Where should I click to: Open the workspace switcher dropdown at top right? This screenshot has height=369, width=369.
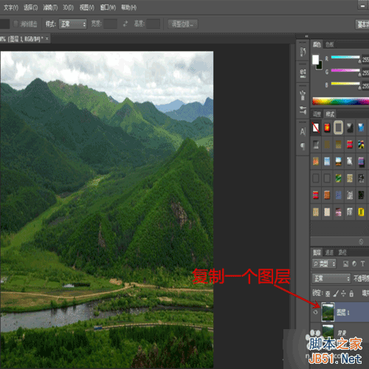362,24
